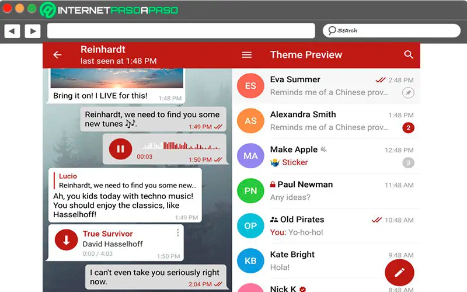Click the David Hasselhoff artist name
Image resolution: width=467 pixels, height=292 pixels.
tap(113, 244)
